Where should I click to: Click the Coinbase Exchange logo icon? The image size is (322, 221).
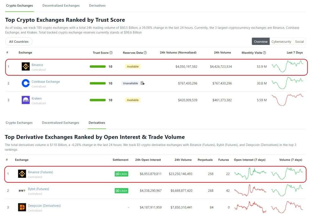(26, 83)
